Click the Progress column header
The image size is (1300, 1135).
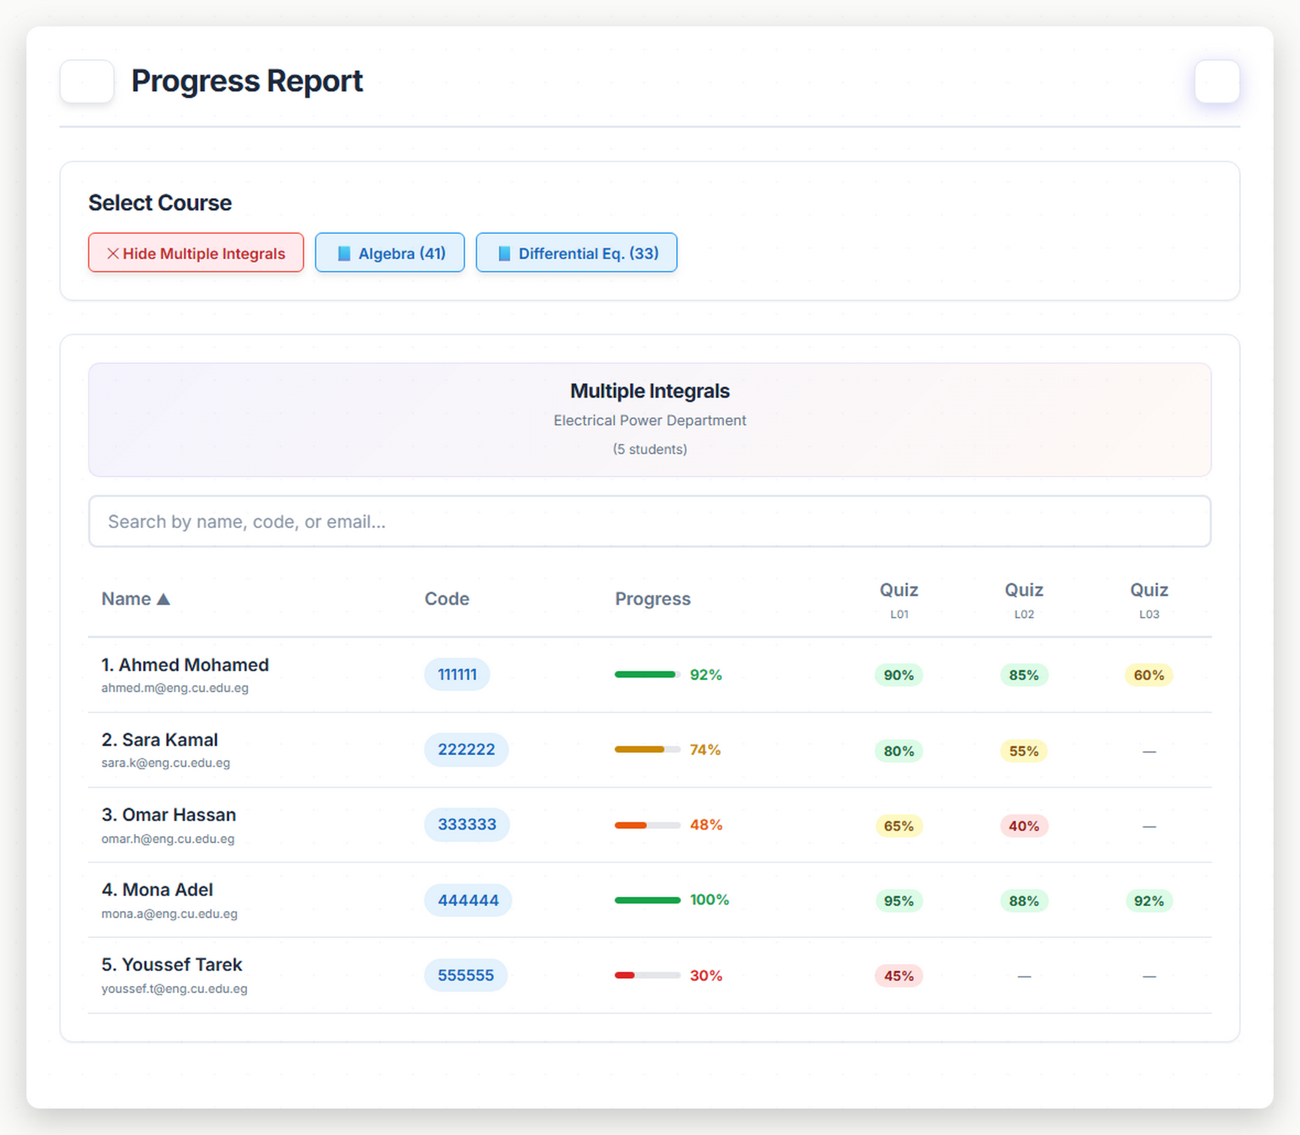tap(653, 598)
